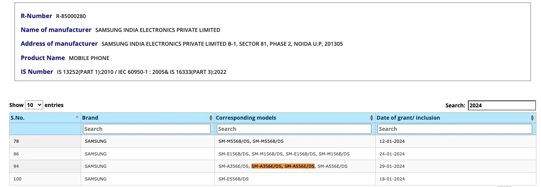Select highlighted SM-A356E/DS, SM-A556E/DS text
541x187 pixels.
coord(283,166)
